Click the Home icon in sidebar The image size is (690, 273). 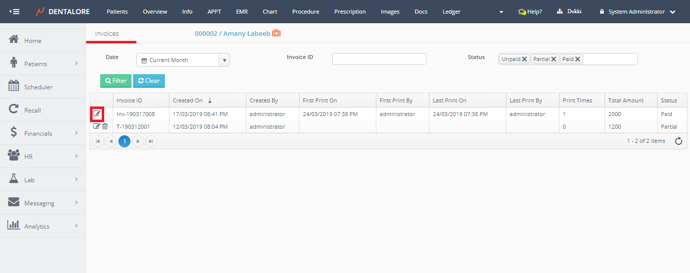(x=14, y=40)
